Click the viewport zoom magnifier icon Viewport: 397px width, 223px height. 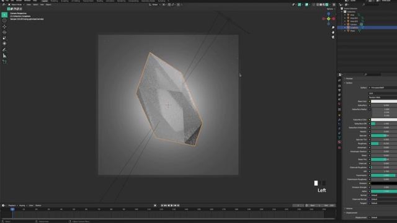coord(333,27)
